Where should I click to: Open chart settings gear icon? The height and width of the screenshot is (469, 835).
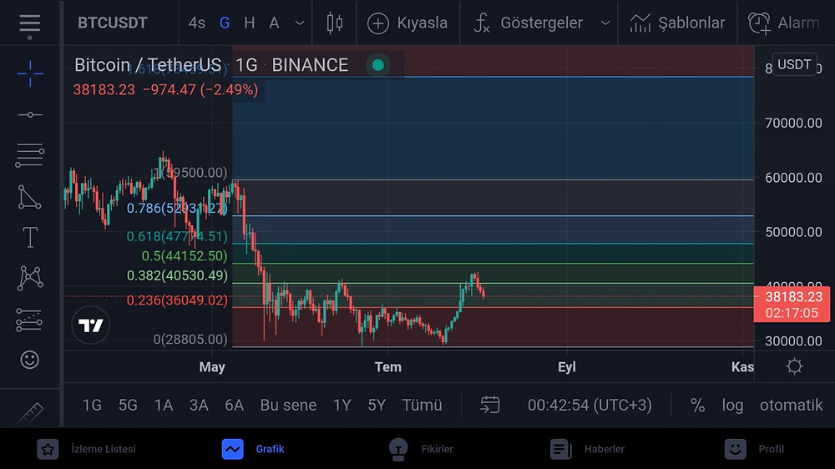coord(794,366)
